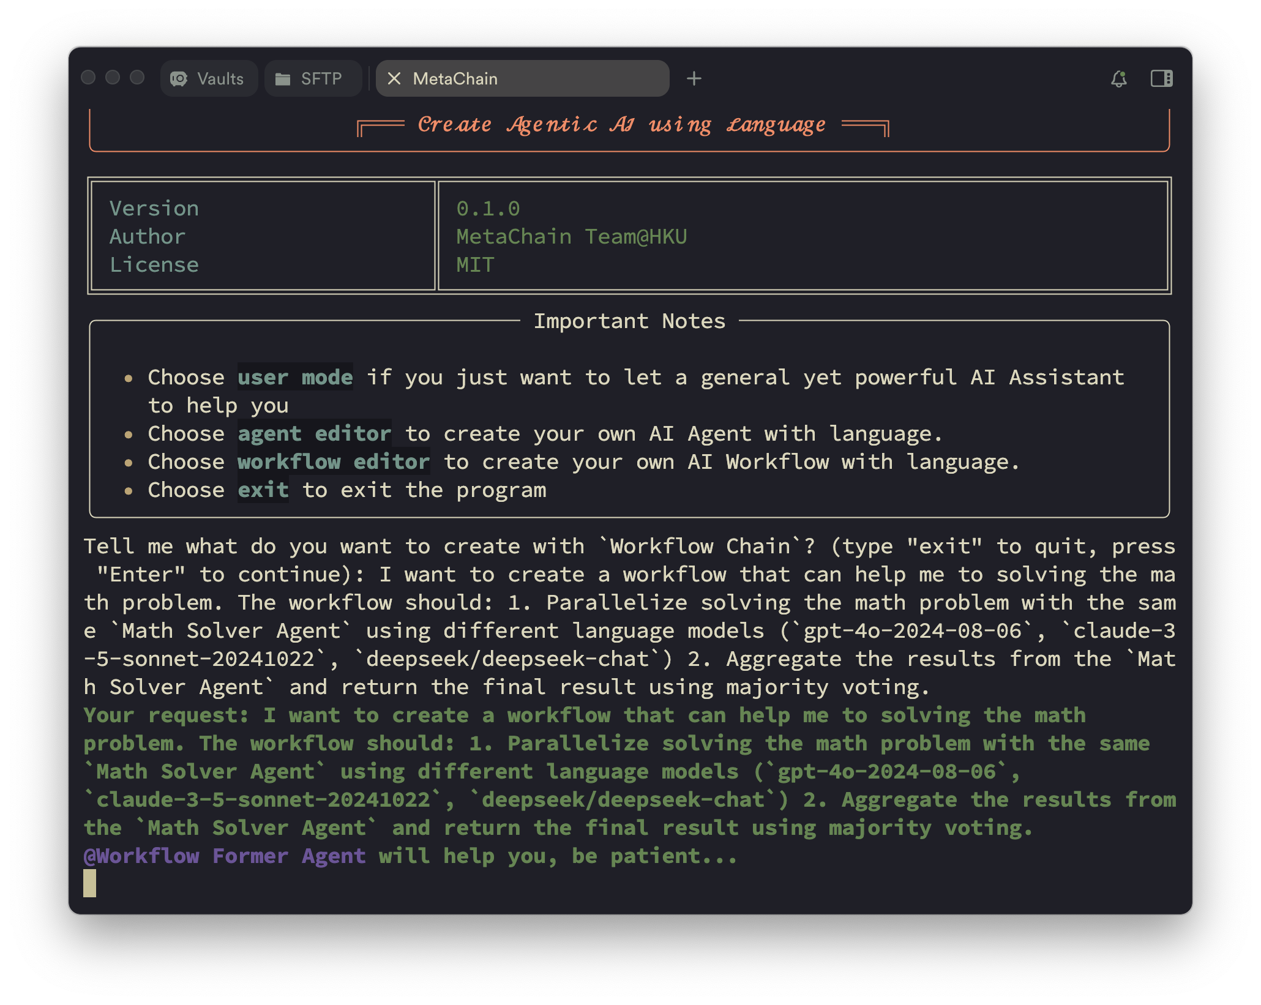
Task: Click the terminal cursor input area
Action: click(89, 884)
